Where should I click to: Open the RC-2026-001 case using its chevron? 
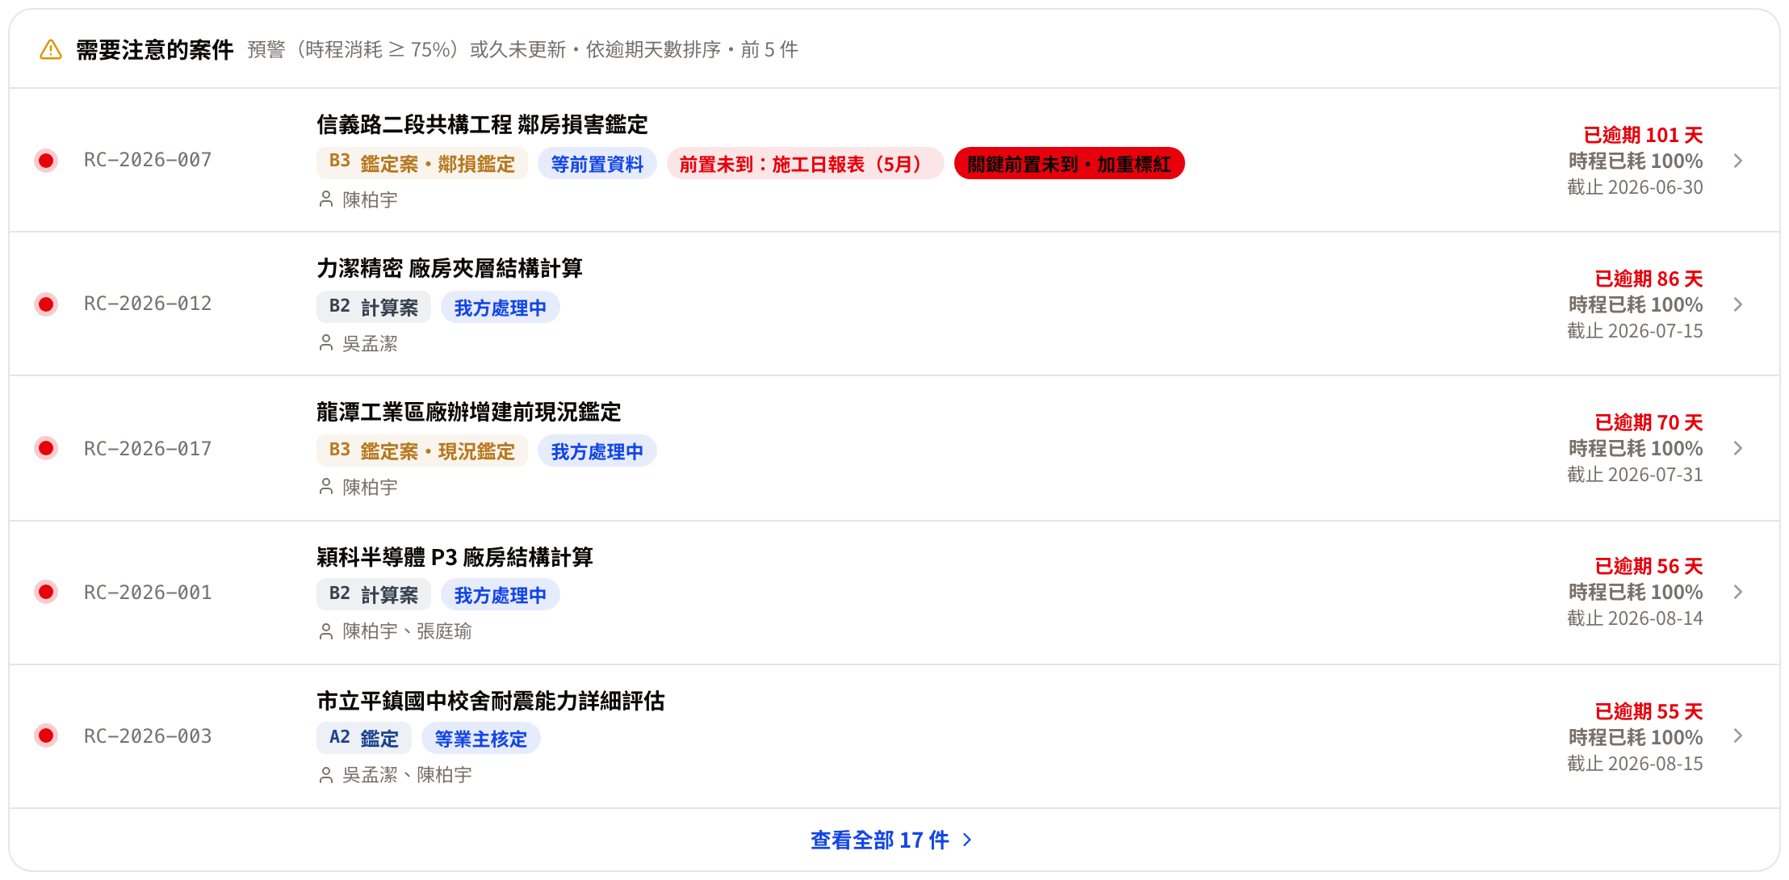click(1738, 592)
